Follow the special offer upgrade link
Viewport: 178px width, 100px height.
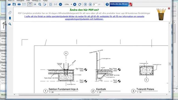click(84, 18)
